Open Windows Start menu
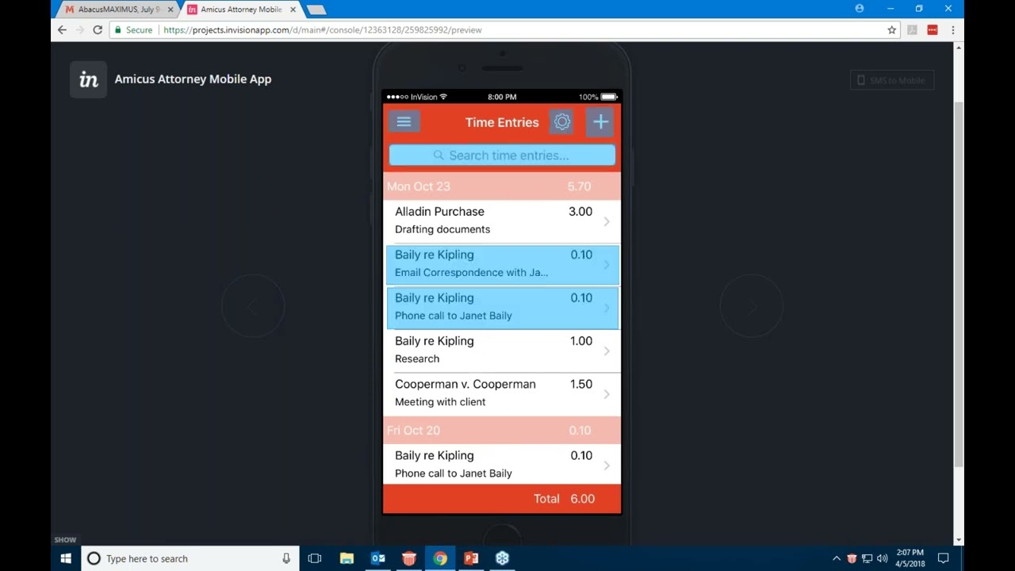Image resolution: width=1015 pixels, height=571 pixels. (67, 558)
